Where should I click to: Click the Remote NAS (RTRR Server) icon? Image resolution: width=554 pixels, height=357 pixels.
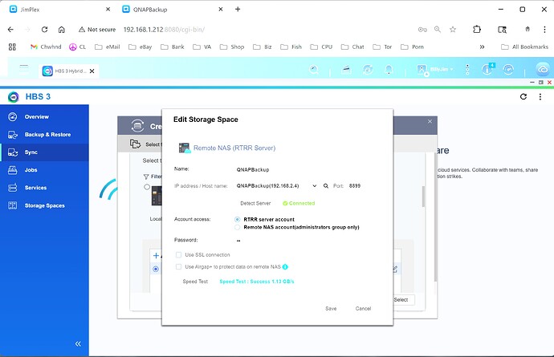(185, 148)
